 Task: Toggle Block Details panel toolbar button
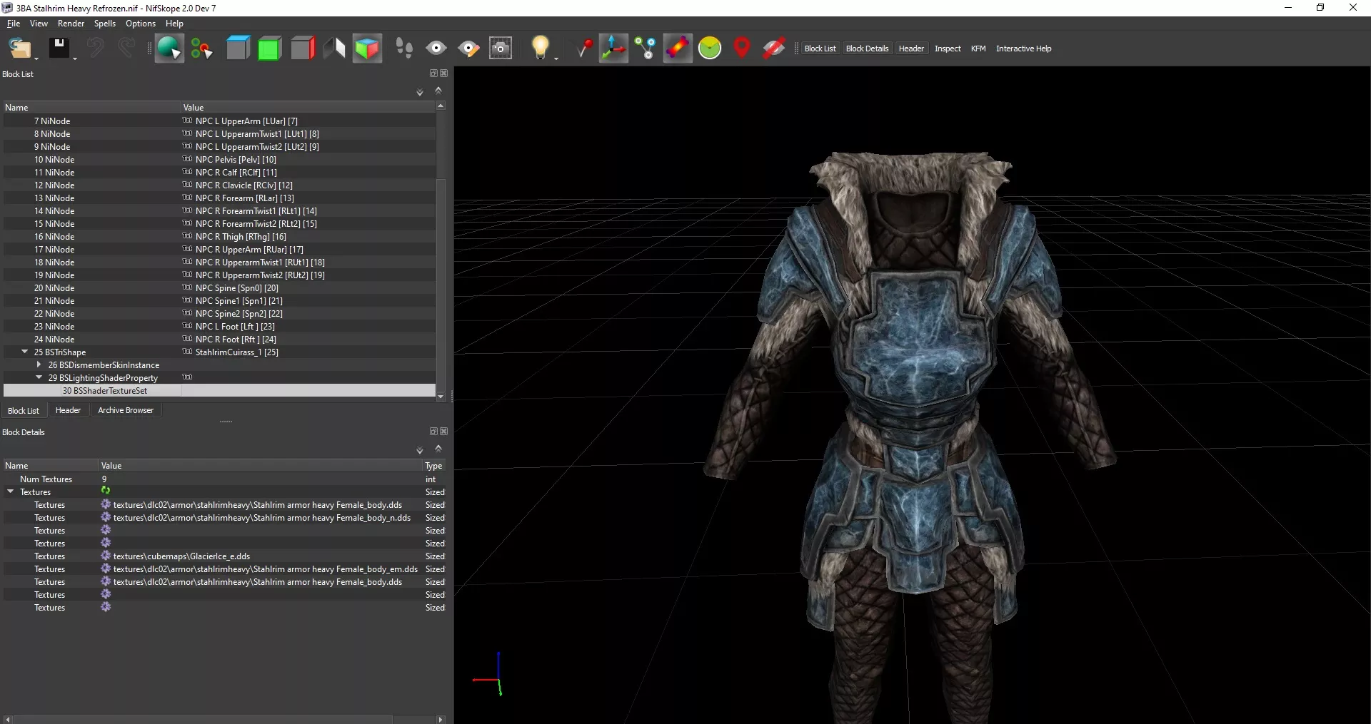pos(867,49)
